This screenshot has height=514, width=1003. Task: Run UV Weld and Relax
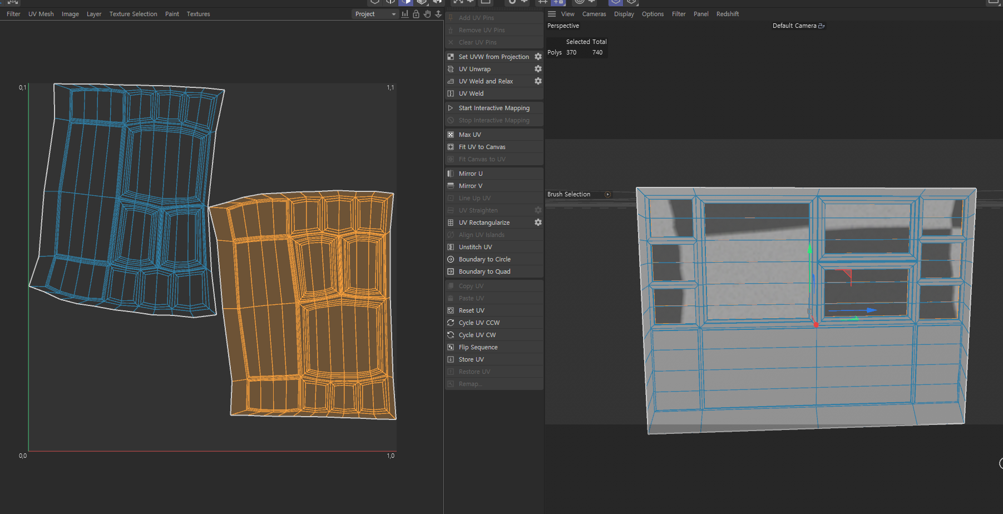click(486, 81)
